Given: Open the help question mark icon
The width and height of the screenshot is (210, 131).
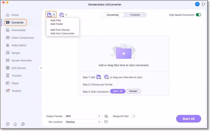Looking at the screenshot, I should tap(8, 124).
